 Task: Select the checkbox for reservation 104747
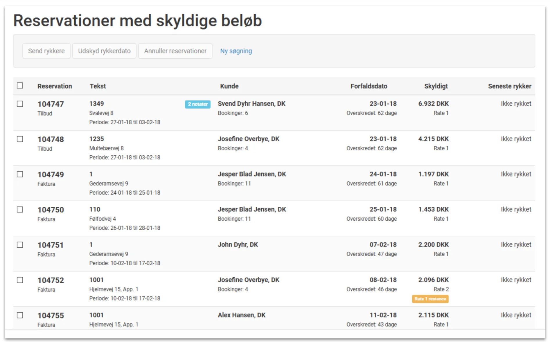coord(20,104)
